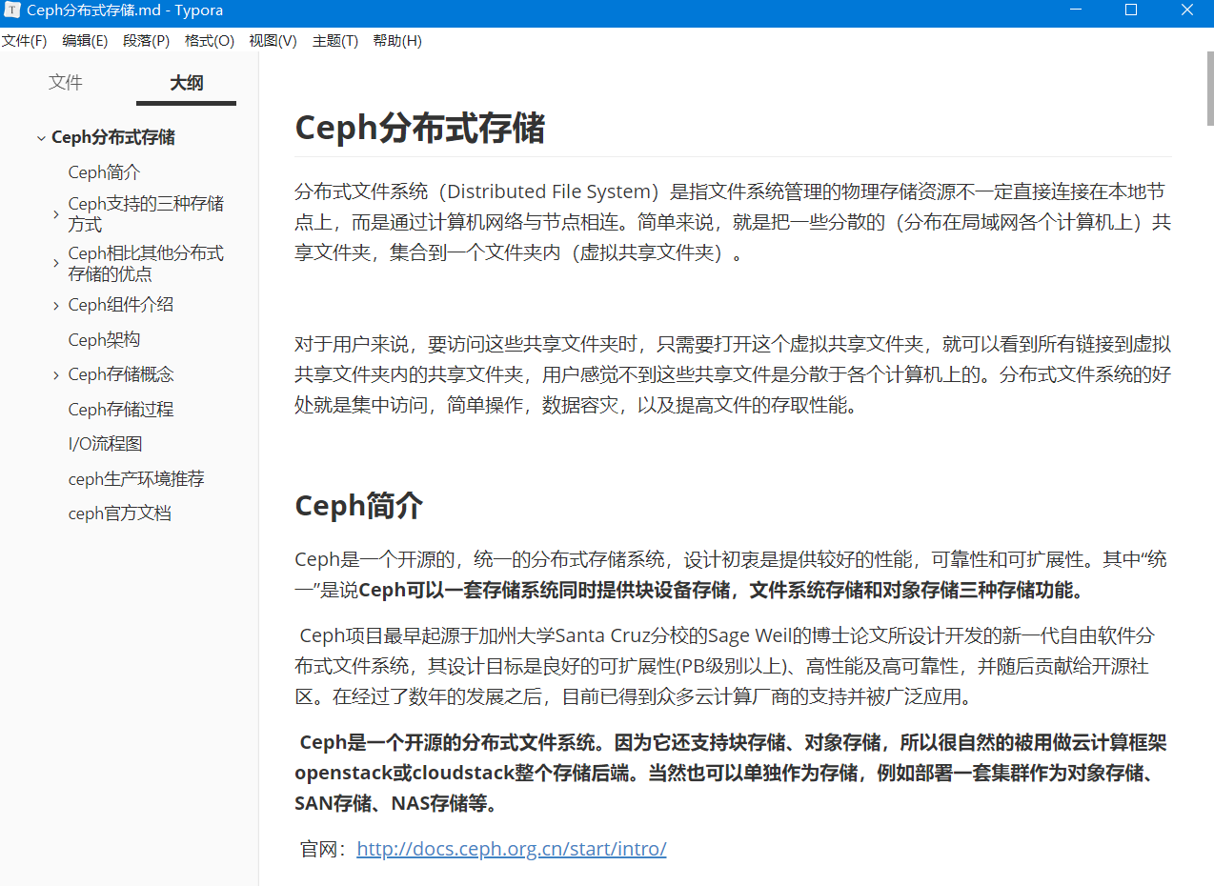
Task: Open the 段落(P) menu
Action: (146, 41)
